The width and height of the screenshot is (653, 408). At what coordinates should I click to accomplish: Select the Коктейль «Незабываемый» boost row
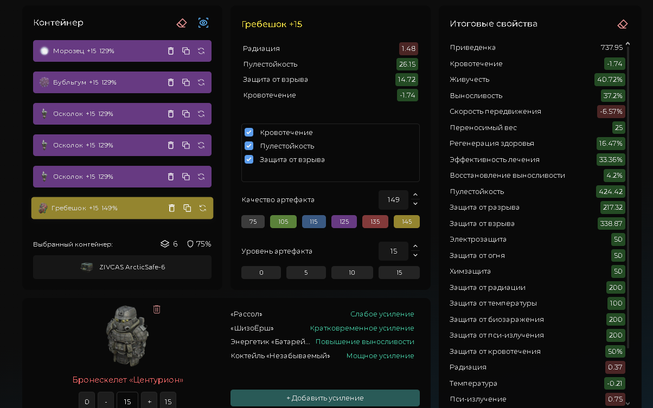coord(322,356)
